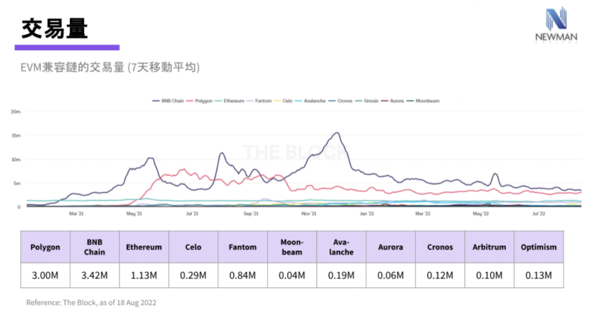Toggle Fantom series in chart legend
This screenshot has width=589, height=313.
point(259,101)
